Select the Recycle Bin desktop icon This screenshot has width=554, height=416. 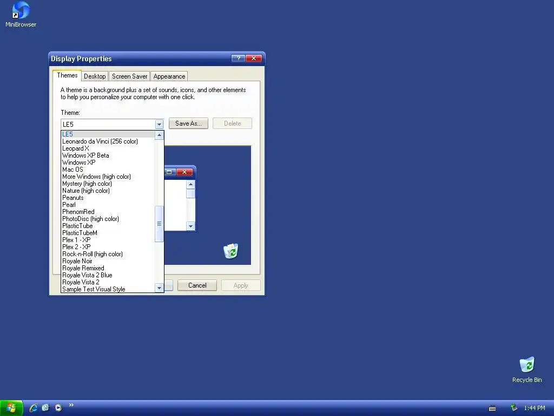point(527,369)
